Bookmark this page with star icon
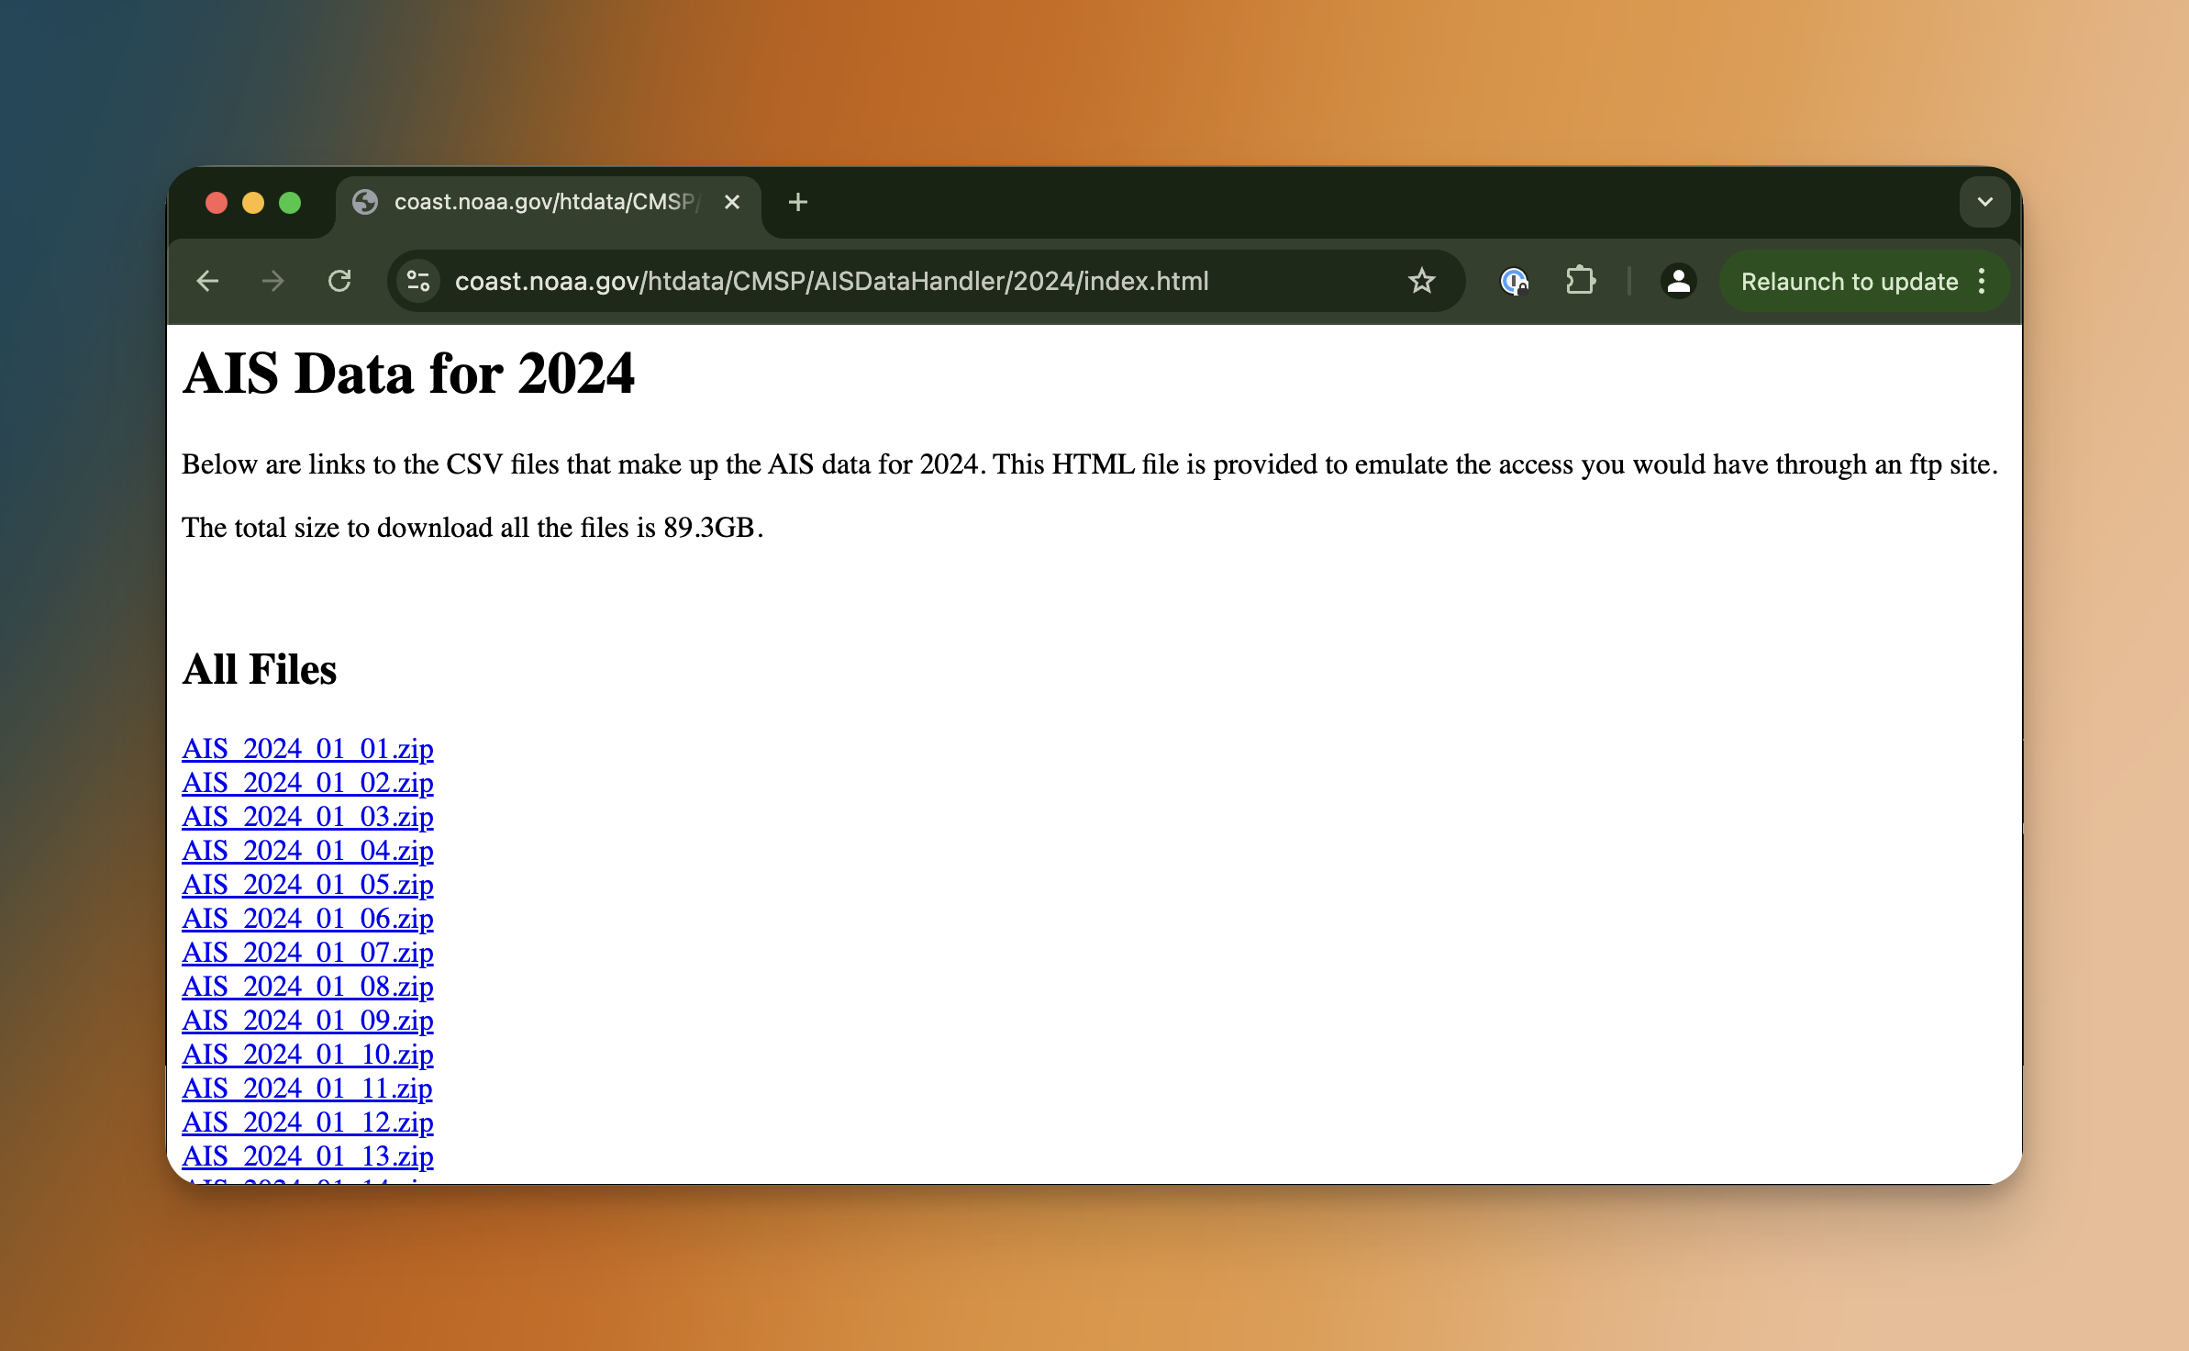 [x=1421, y=281]
